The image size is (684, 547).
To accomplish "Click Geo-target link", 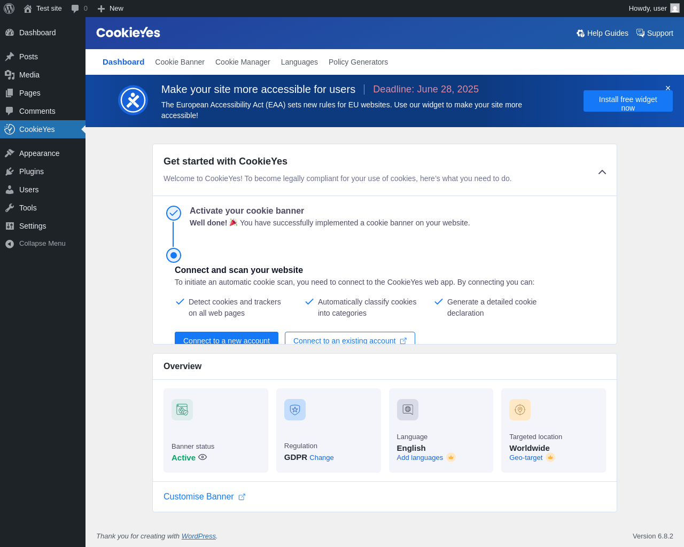I will coord(526,458).
